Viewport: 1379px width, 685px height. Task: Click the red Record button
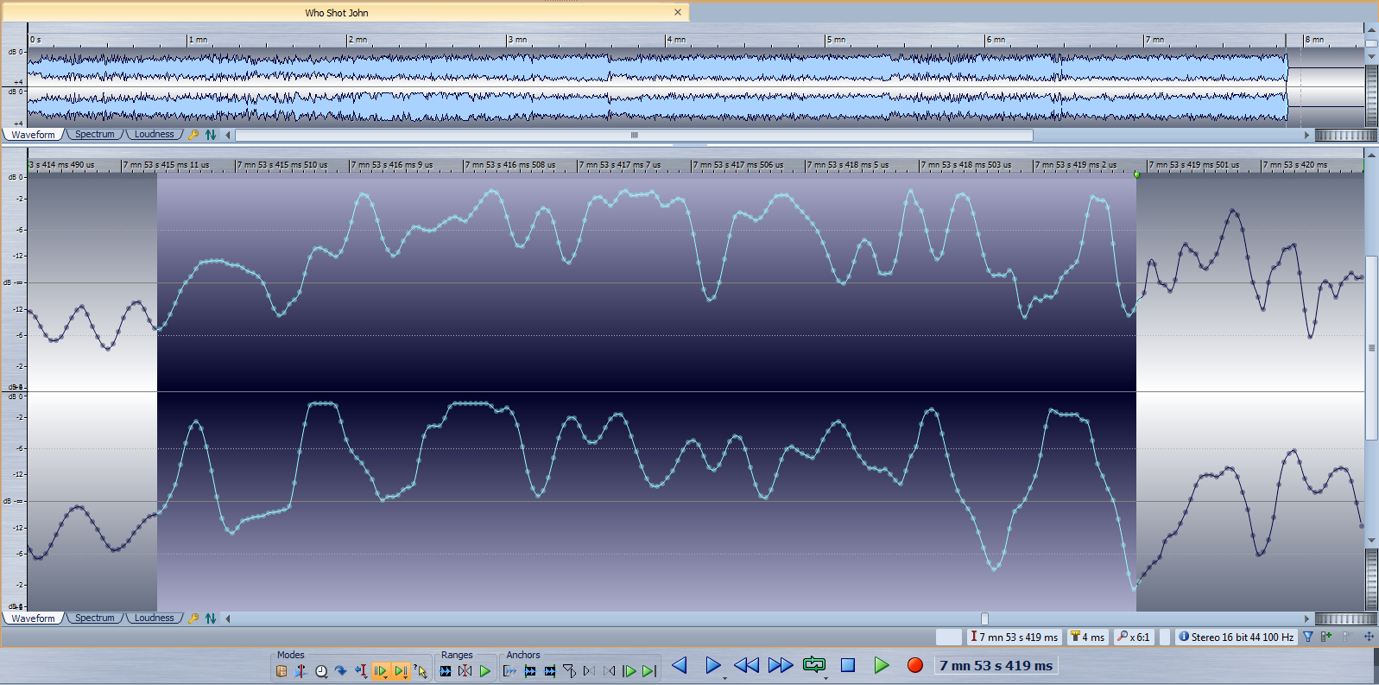click(x=915, y=665)
